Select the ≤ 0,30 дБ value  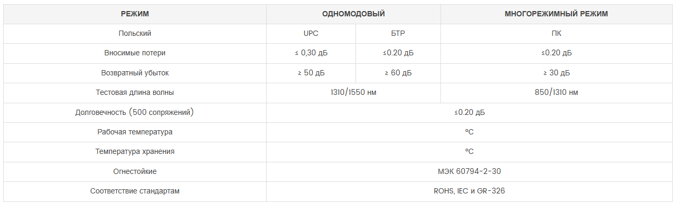point(311,53)
